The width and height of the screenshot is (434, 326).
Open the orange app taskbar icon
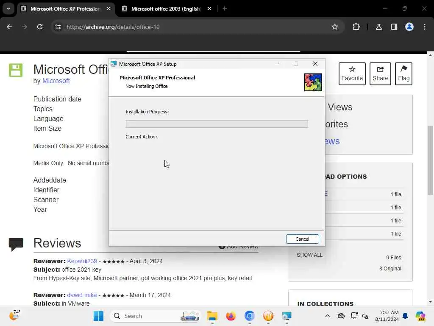(x=268, y=316)
